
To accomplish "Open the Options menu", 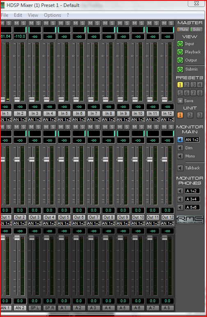I will tap(52, 15).
